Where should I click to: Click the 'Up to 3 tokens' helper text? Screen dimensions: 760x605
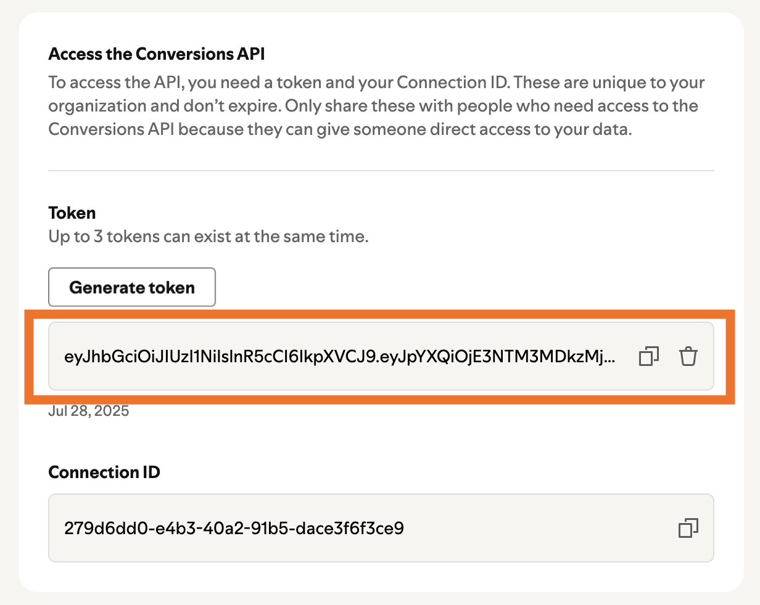click(209, 237)
